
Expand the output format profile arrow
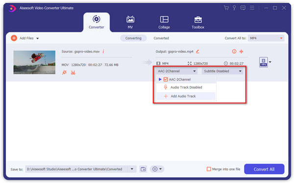click(270, 62)
